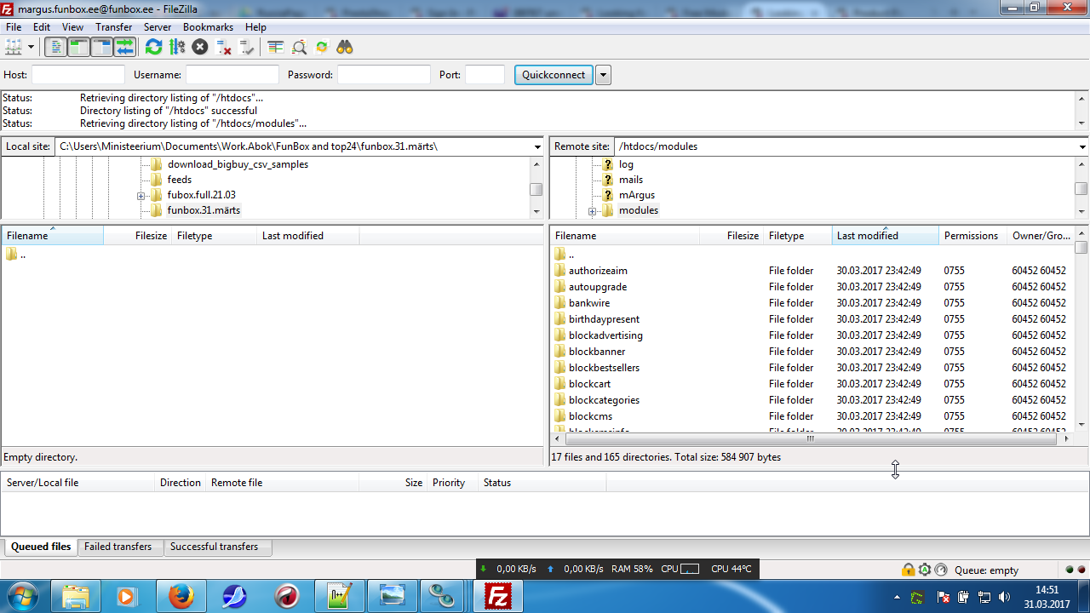Search for files with binoculars icon
This screenshot has width=1090, height=613.
coord(345,47)
